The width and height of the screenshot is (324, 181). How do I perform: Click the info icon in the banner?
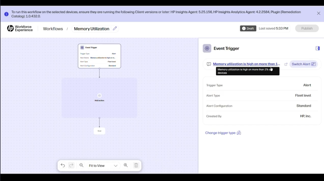[x=6, y=14]
